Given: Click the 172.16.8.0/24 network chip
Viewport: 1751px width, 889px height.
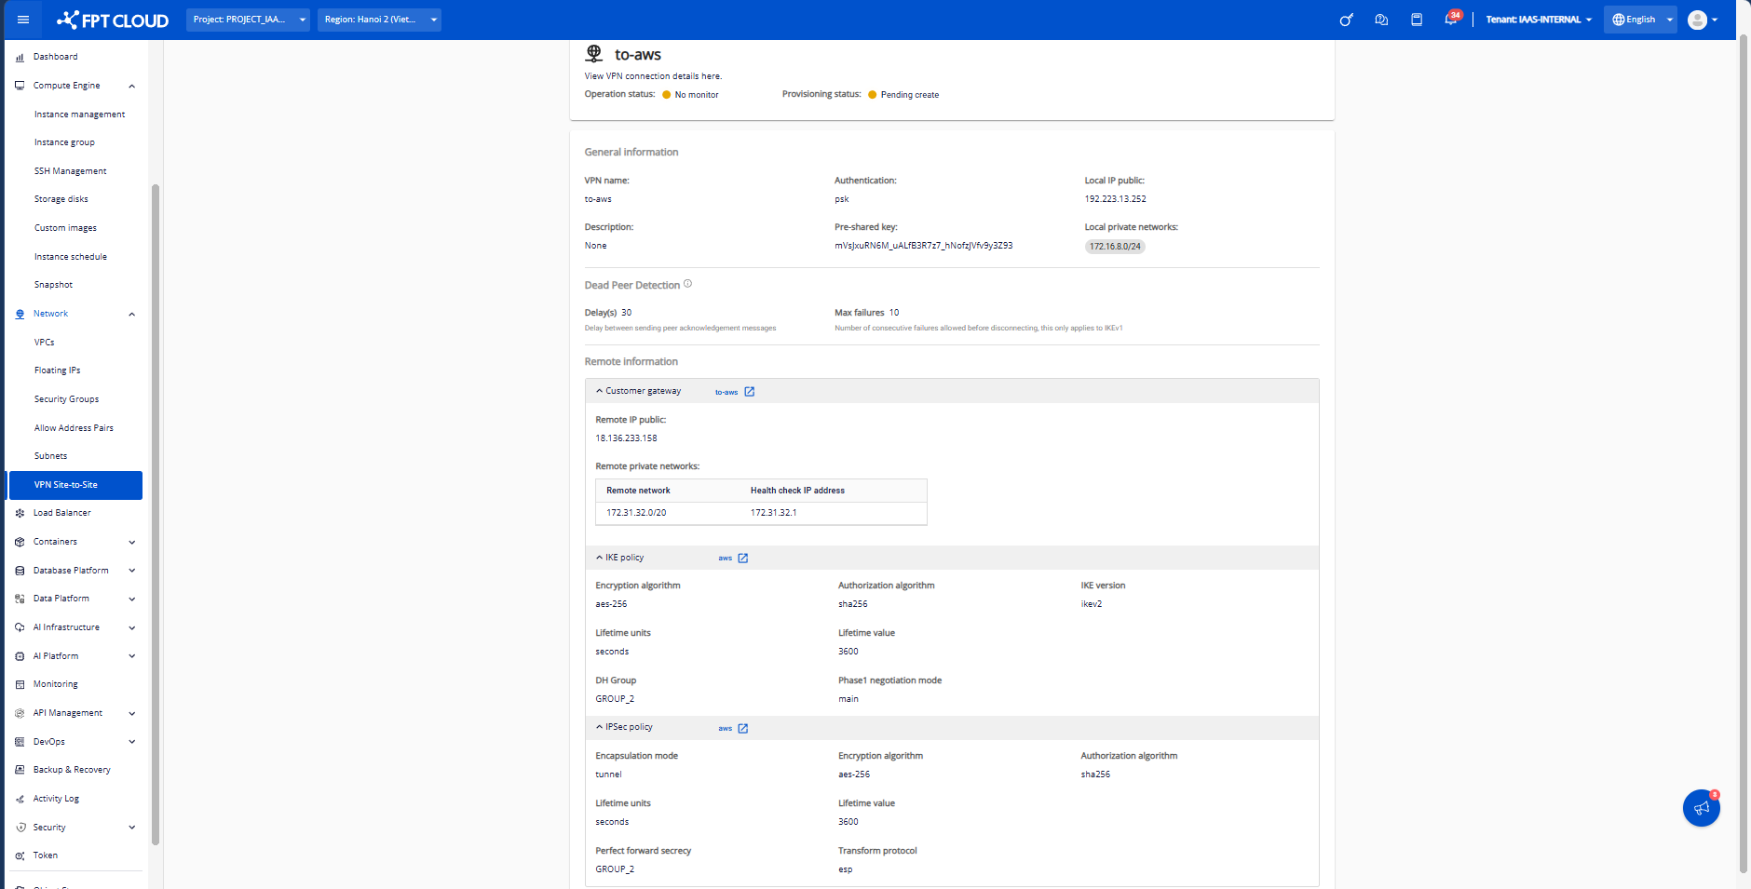Looking at the screenshot, I should click(1115, 247).
